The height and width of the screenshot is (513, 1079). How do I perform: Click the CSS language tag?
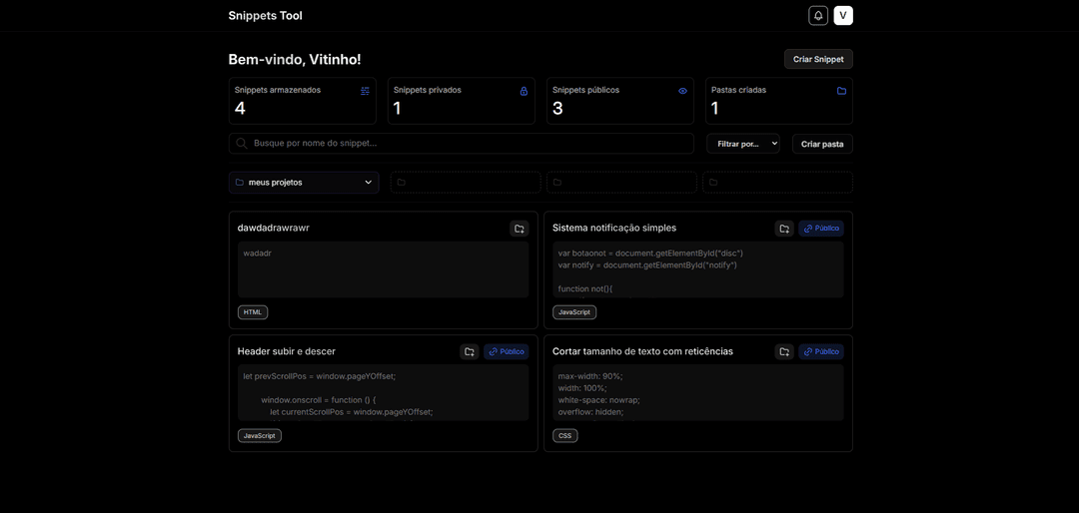(564, 436)
